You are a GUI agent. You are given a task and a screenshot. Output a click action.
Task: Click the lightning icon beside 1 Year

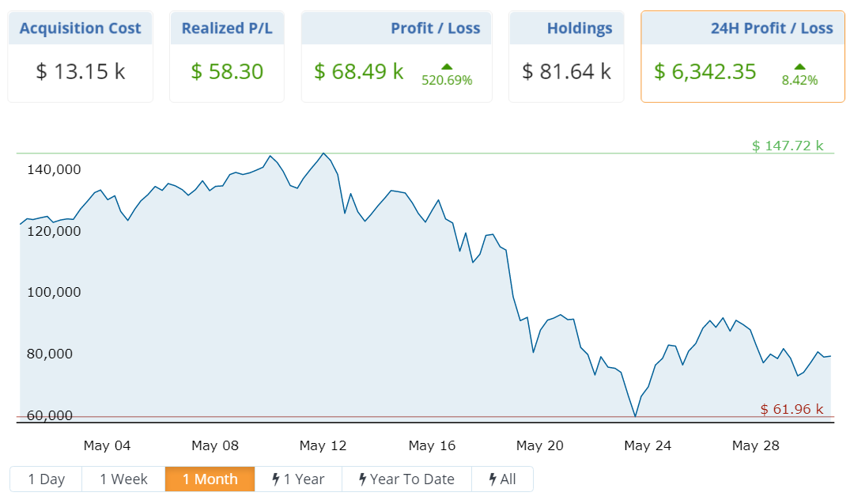pos(275,479)
